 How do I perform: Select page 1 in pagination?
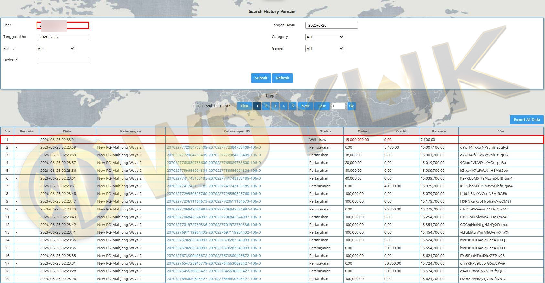[x=257, y=106]
